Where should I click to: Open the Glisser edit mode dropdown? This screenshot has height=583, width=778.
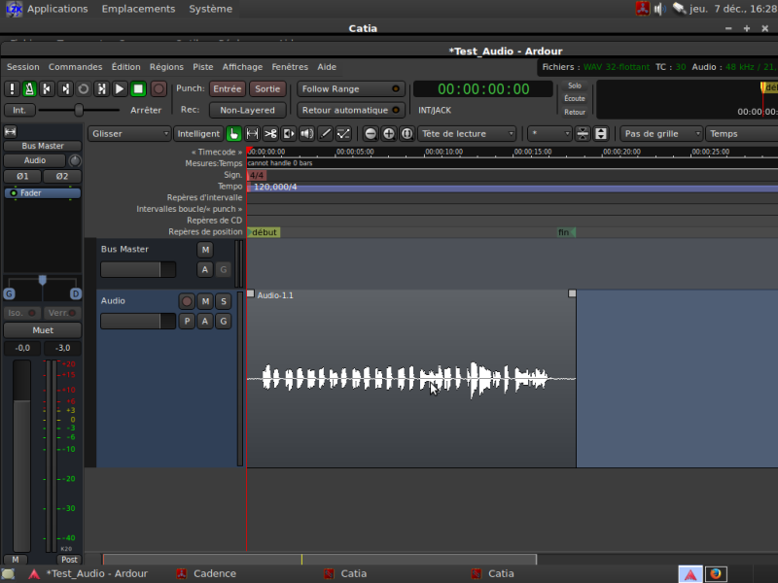click(128, 134)
